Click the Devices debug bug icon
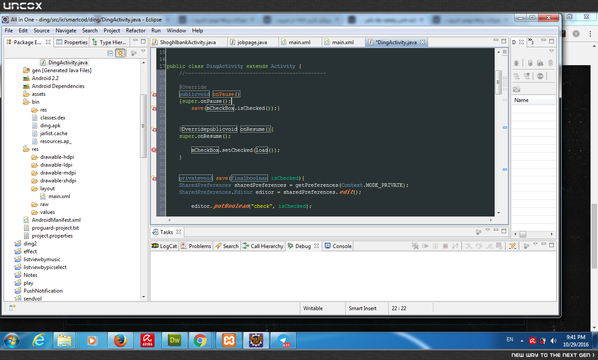The image size is (598, 360). tap(517, 63)
